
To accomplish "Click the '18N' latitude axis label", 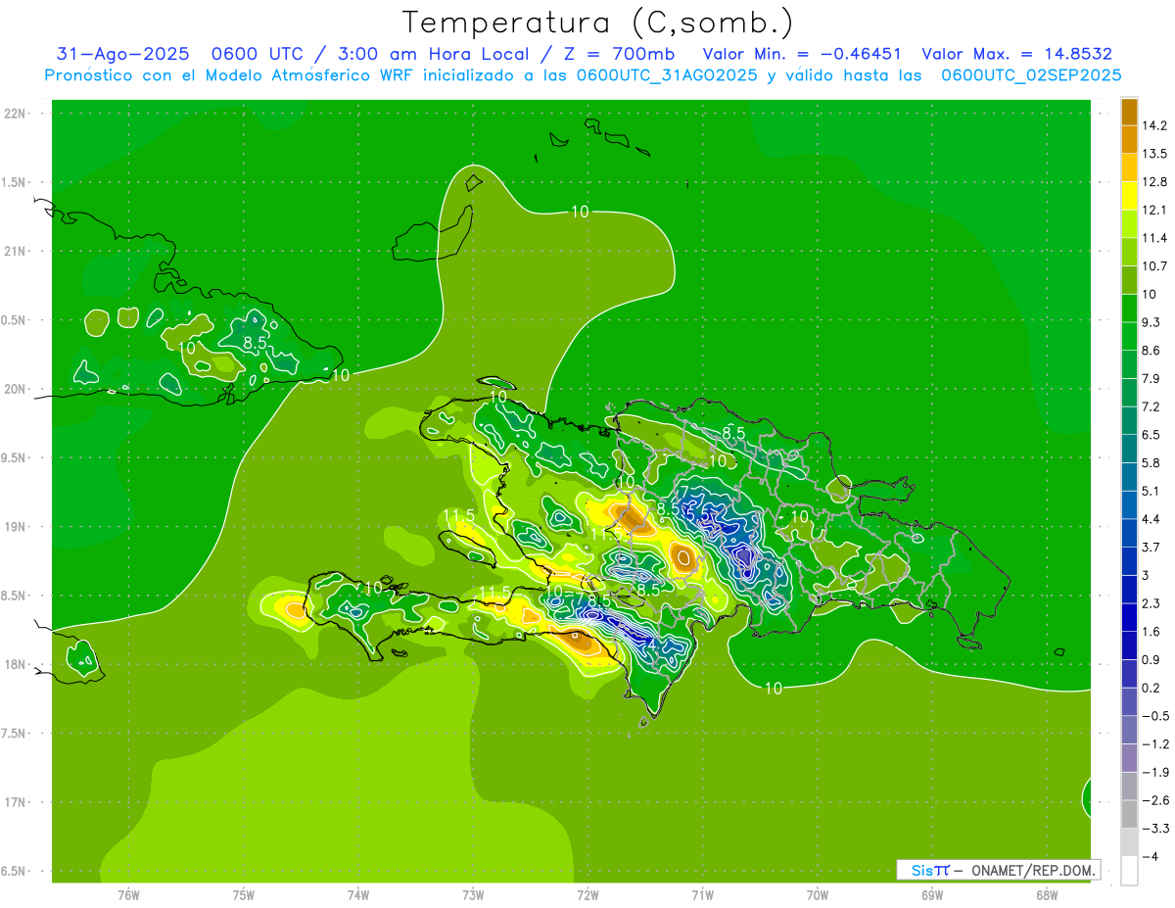I will click(15, 665).
